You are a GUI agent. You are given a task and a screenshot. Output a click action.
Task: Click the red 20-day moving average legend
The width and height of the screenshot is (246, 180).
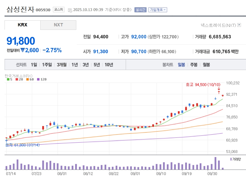tap(18, 79)
